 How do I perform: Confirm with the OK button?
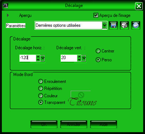tap(44, 124)
